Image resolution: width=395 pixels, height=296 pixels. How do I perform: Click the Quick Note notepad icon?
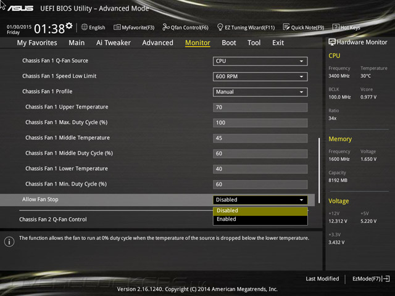(x=286, y=27)
